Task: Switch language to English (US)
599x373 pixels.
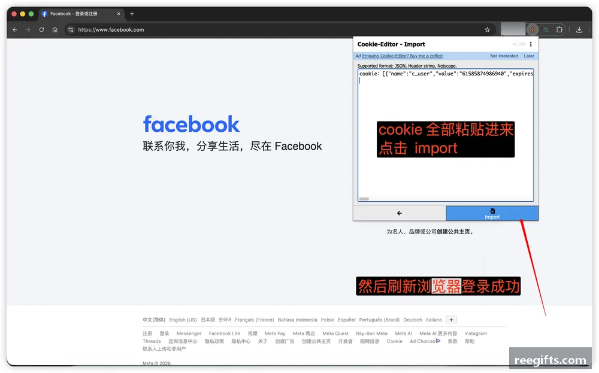Action: [183, 320]
